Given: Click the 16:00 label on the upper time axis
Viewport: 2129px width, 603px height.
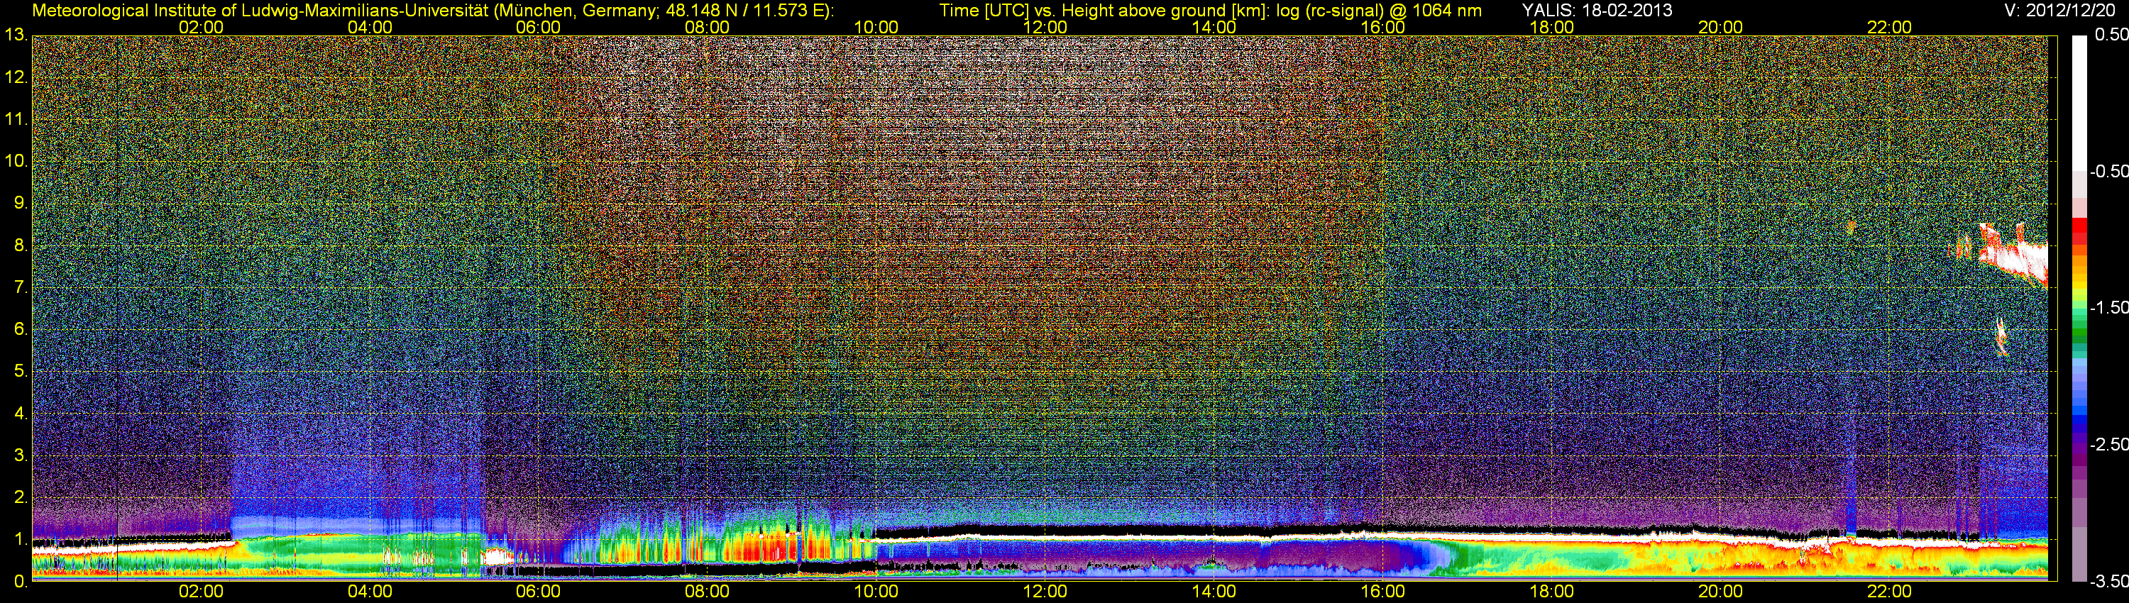Looking at the screenshot, I should (1382, 27).
